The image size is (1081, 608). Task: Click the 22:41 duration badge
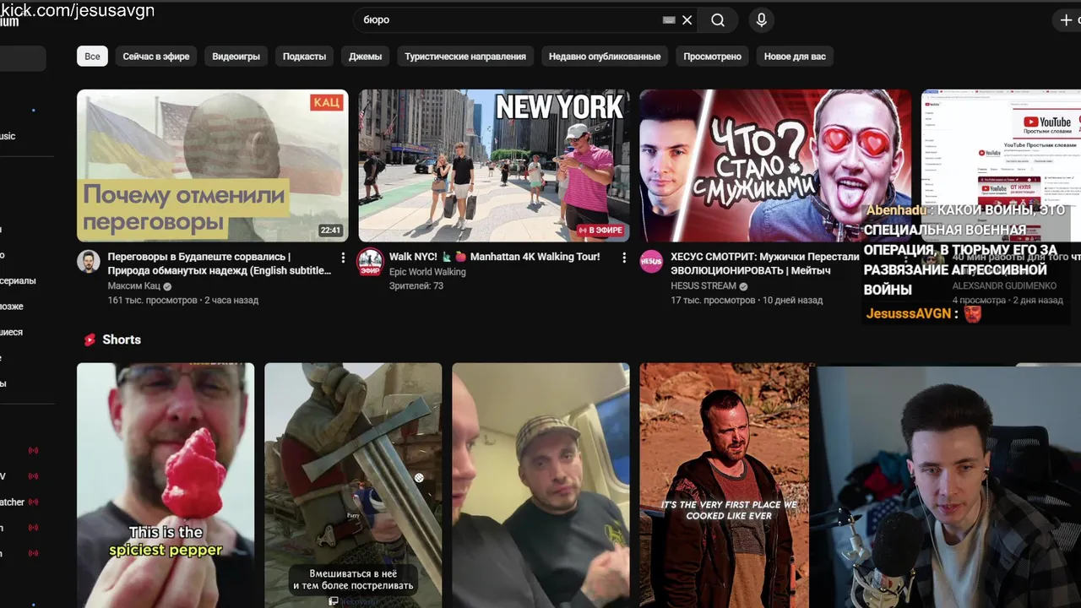click(x=330, y=231)
